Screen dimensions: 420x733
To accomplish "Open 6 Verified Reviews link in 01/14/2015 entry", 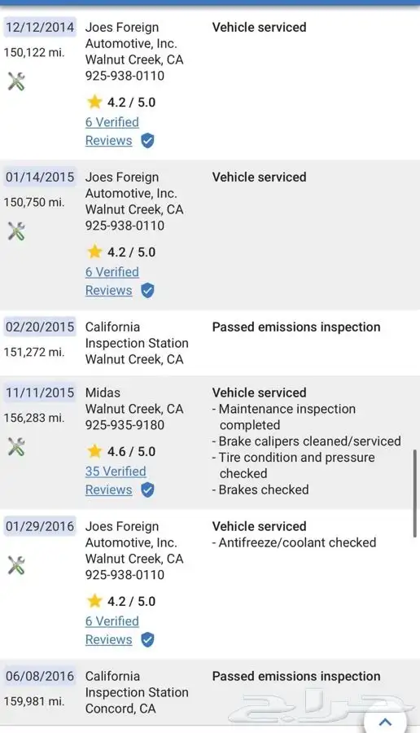I will 112,282.
